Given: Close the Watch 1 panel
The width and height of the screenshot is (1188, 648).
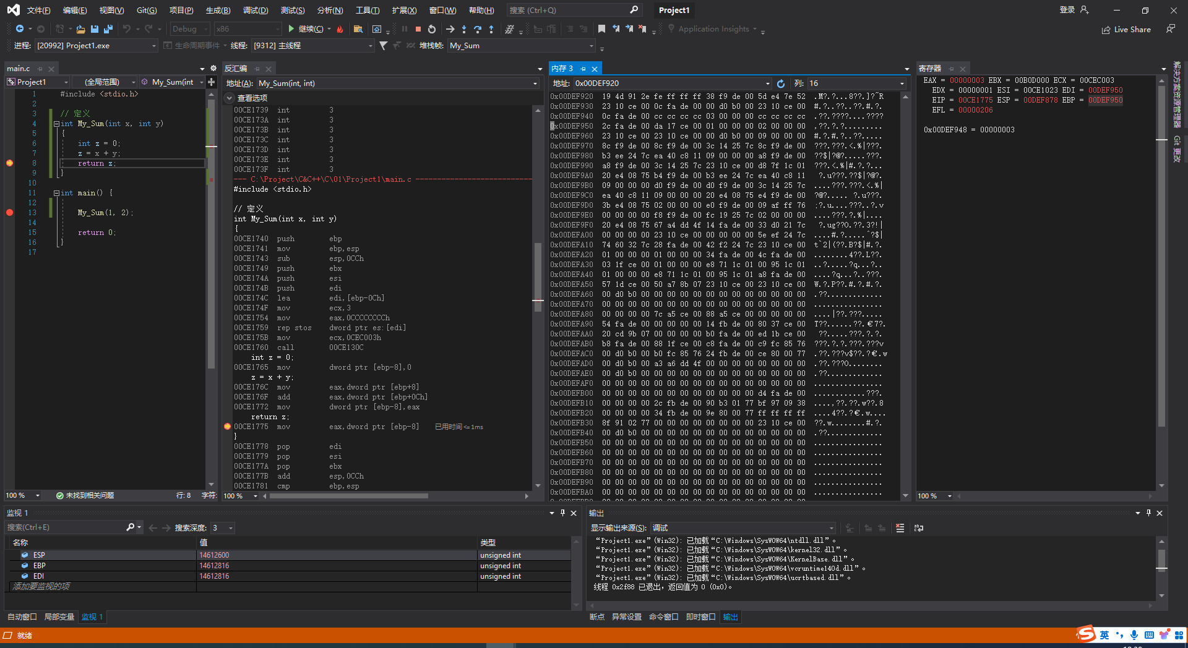Looking at the screenshot, I should (x=574, y=513).
